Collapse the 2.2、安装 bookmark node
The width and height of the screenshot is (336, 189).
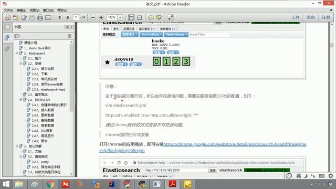(21, 64)
